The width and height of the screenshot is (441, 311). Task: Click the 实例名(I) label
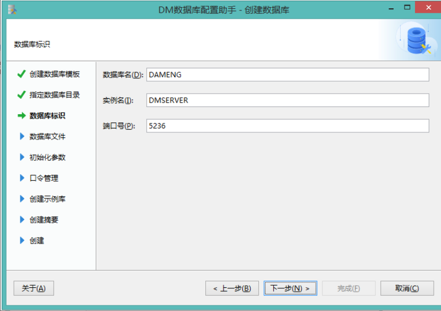tap(118, 100)
